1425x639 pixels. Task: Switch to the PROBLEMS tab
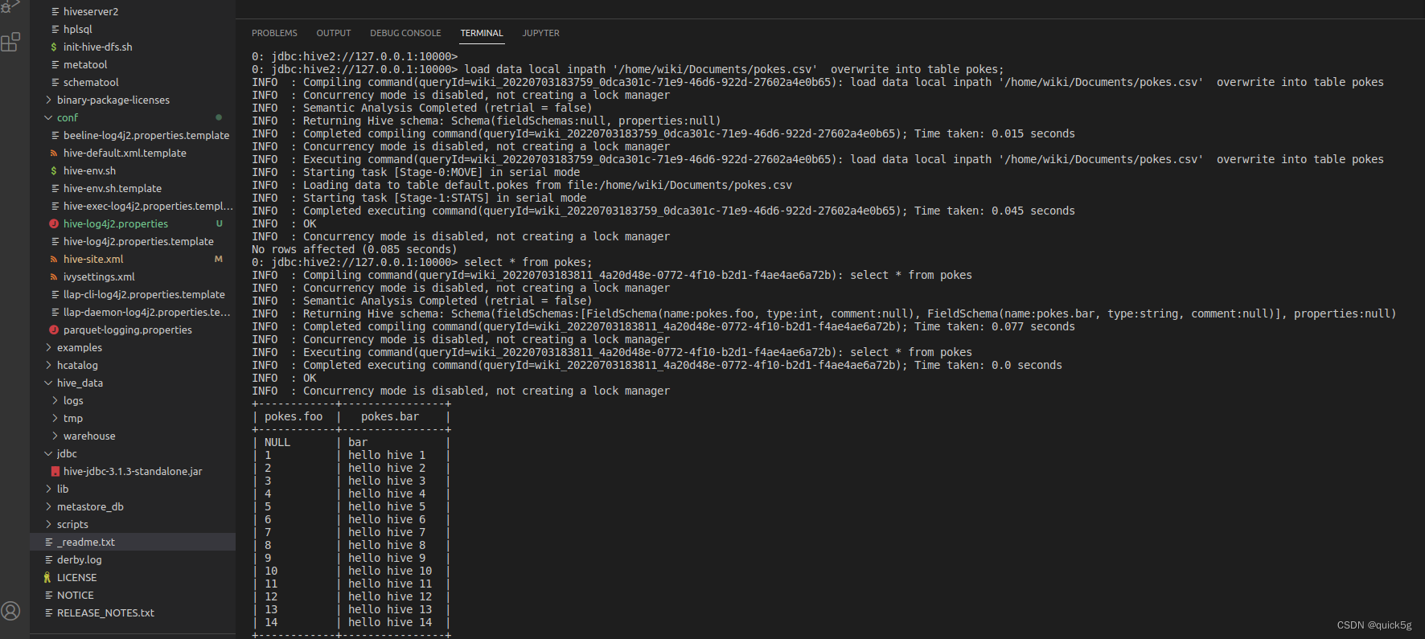point(274,34)
